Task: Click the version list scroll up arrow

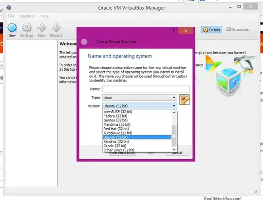Action: [x=174, y=112]
